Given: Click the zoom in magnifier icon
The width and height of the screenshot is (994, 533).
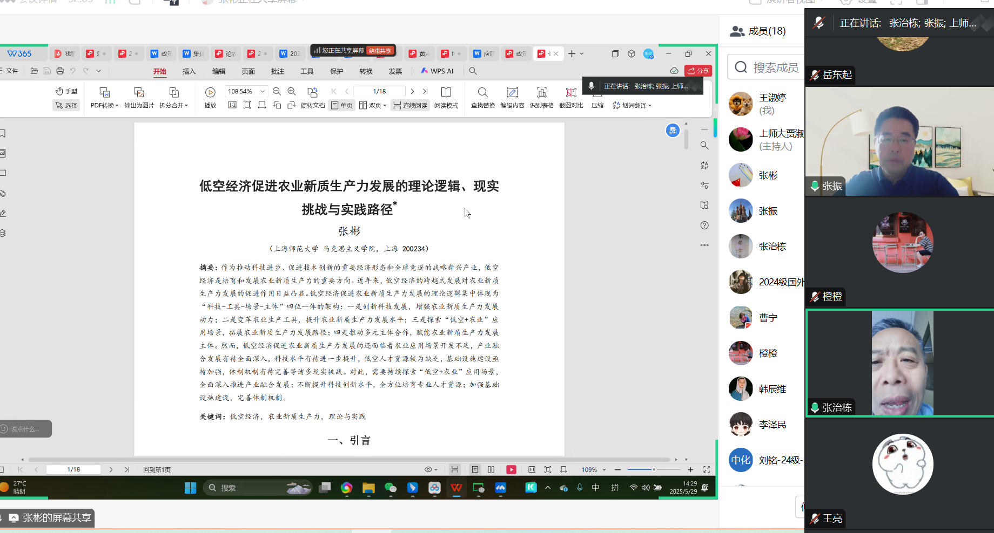Looking at the screenshot, I should click(292, 92).
